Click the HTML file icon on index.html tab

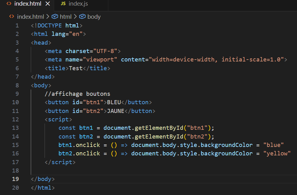coord(9,4)
